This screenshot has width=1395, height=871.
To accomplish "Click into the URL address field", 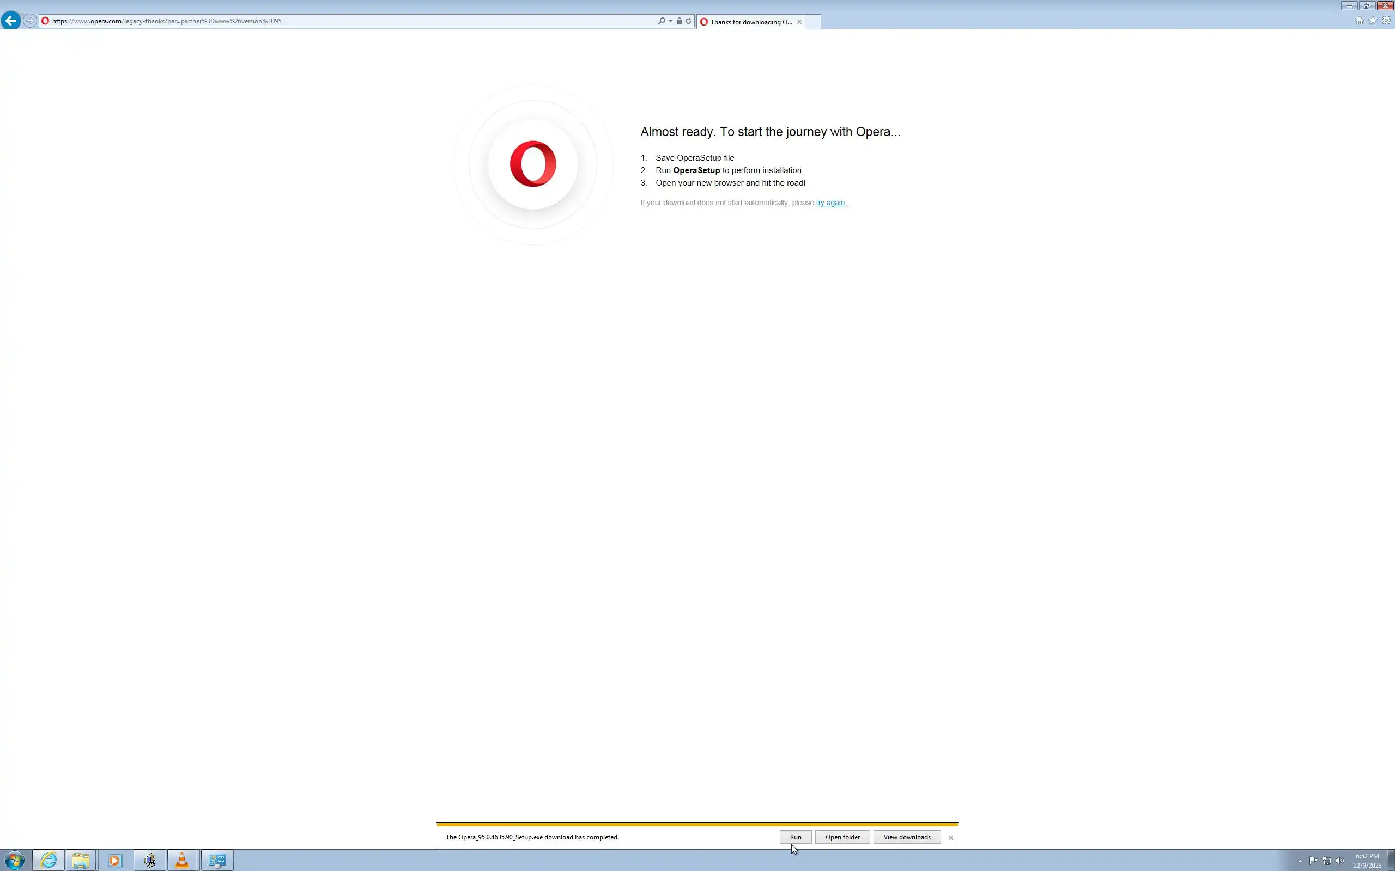I will [346, 21].
